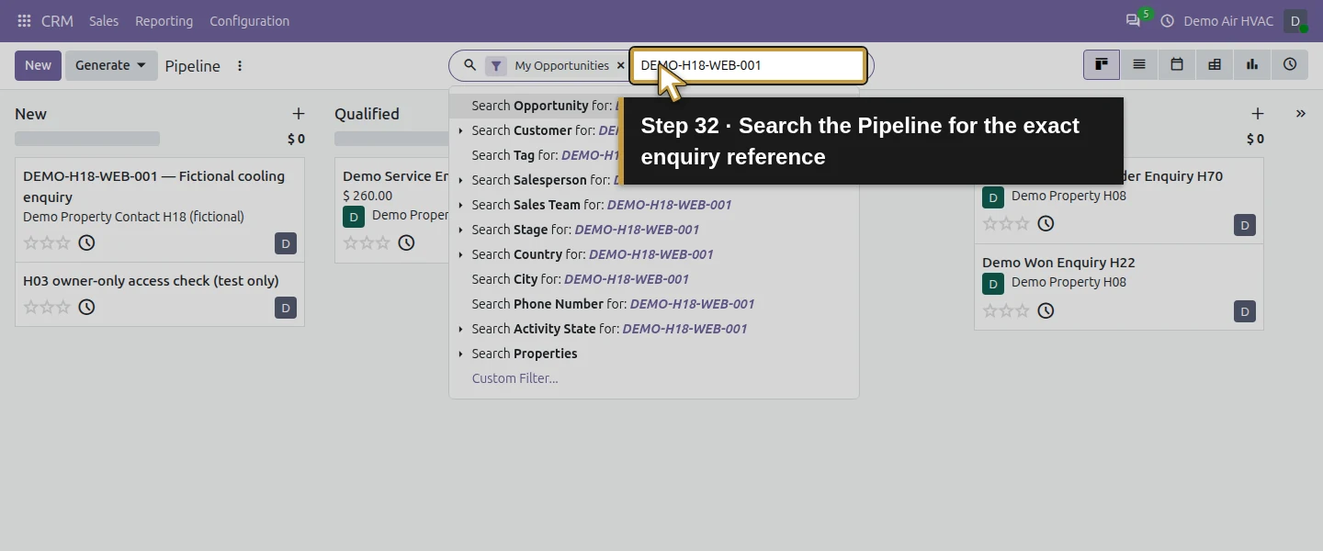Open activity clock on Demo Service card
The image size is (1323, 551).
click(x=406, y=242)
